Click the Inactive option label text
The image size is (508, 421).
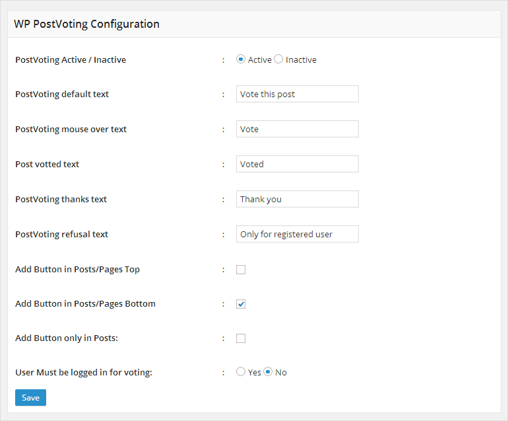pyautogui.click(x=301, y=59)
